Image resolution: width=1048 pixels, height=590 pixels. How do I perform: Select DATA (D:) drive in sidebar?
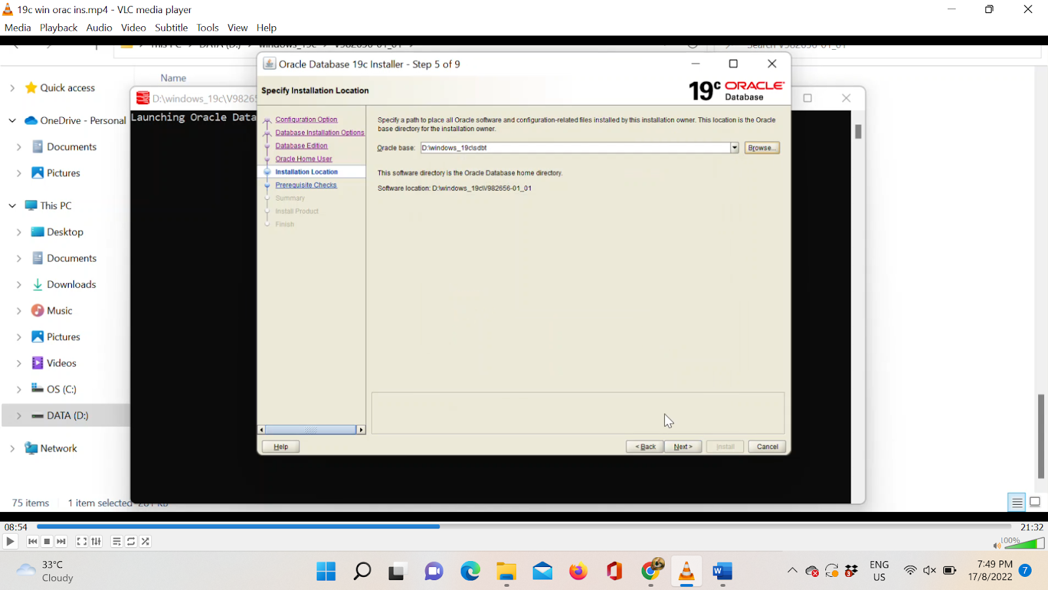pos(67,416)
